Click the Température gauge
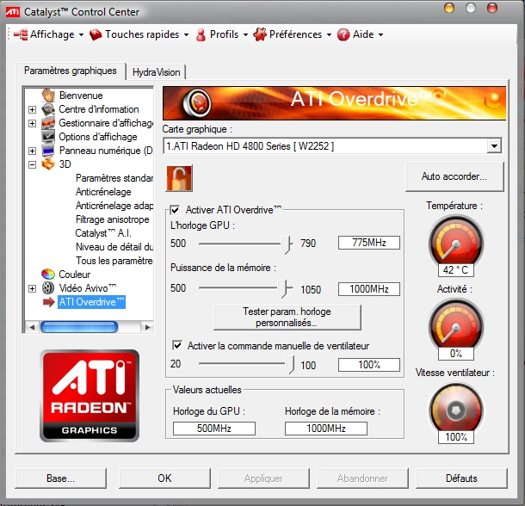Viewport: 525px width, 506px height. point(456,243)
